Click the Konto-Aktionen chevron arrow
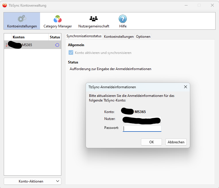The image size is (219, 188). tap(58, 181)
